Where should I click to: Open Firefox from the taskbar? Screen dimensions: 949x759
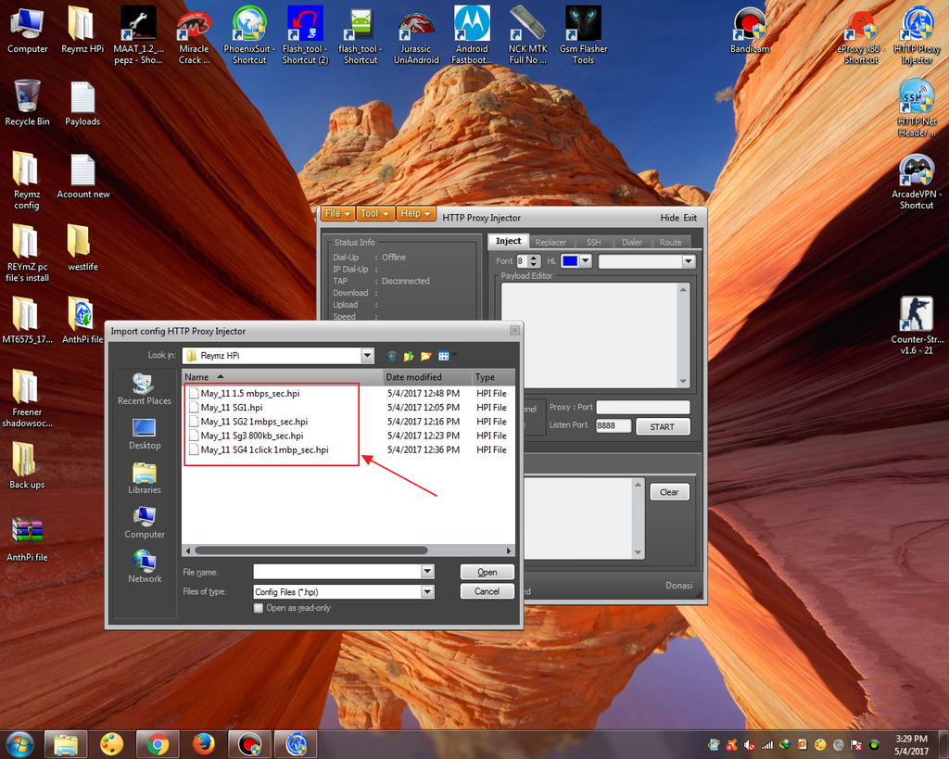tap(204, 744)
